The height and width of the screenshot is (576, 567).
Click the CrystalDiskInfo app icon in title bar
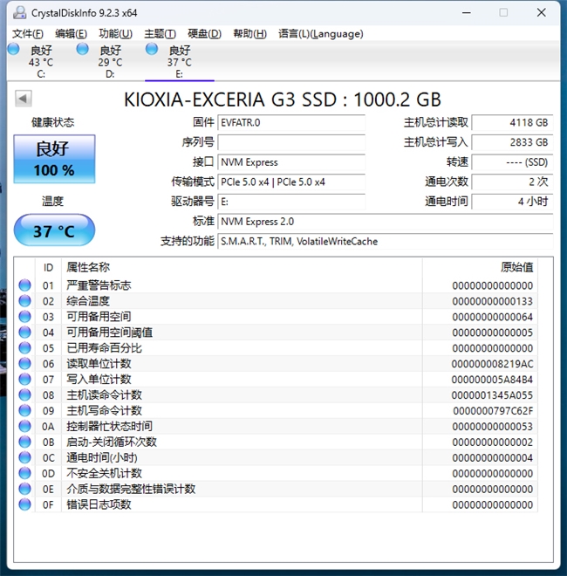tap(19, 12)
